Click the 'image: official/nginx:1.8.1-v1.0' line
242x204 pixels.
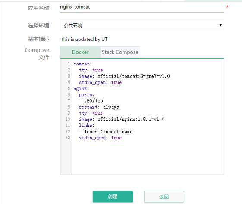coord(122,119)
